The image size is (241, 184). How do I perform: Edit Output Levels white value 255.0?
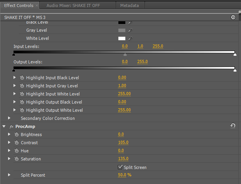[142, 61]
